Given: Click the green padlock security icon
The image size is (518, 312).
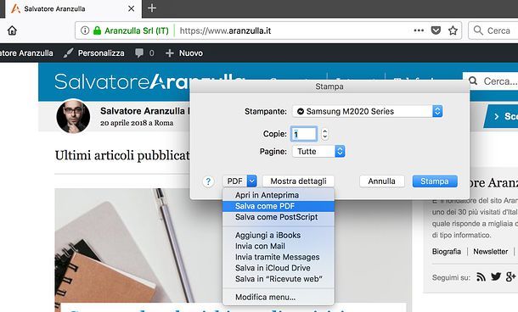Looking at the screenshot, I should (x=97, y=31).
